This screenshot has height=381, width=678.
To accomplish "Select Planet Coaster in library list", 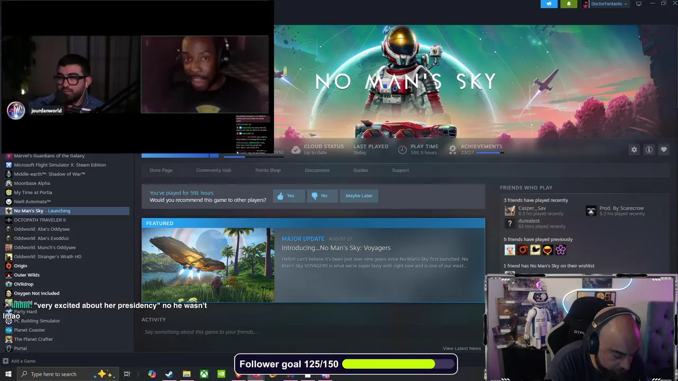I will click(x=30, y=330).
